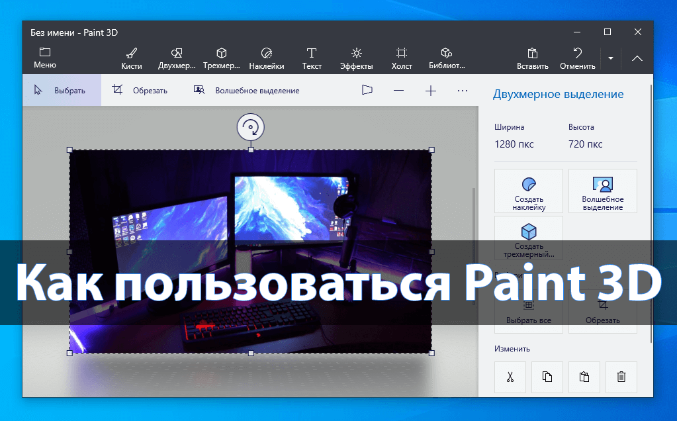Expand the undo history dropdown arrow

610,58
